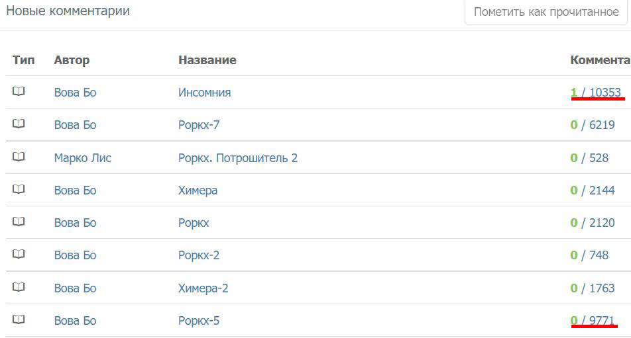Click the book icon in the Химера row
This screenshot has height=338, width=631.
coord(19,189)
